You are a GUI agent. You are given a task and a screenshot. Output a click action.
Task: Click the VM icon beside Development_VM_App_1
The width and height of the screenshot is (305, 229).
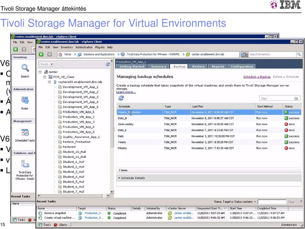pyautogui.click(x=60, y=87)
